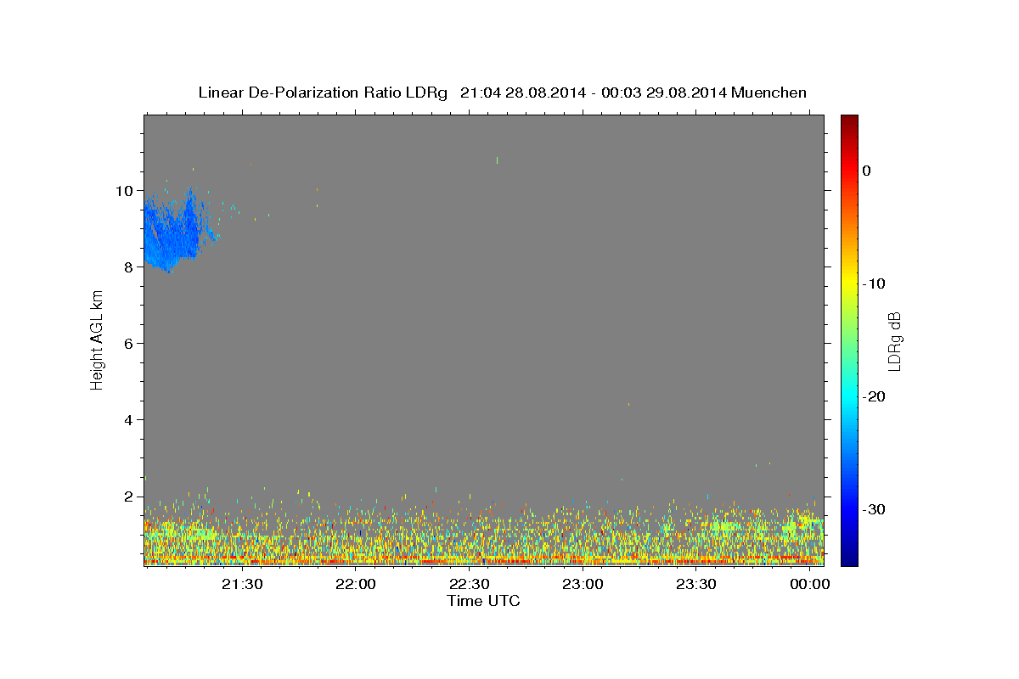Click the 23:00 time tick label
This screenshot has height=679, width=1019.
tap(583, 584)
